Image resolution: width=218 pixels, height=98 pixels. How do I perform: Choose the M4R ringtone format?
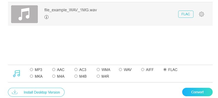98,76
